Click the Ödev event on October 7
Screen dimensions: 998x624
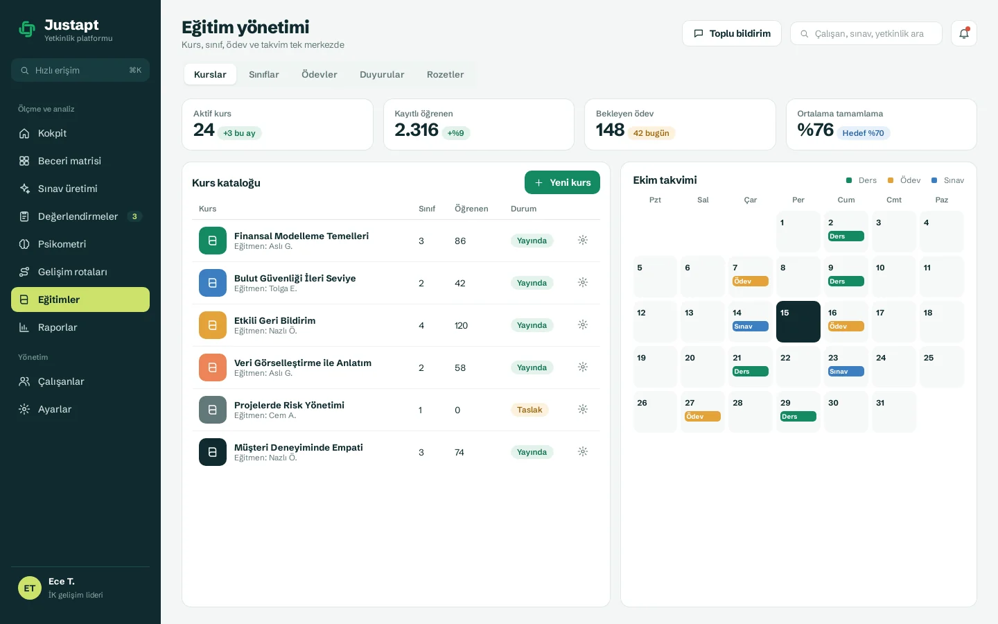pyautogui.click(x=751, y=281)
